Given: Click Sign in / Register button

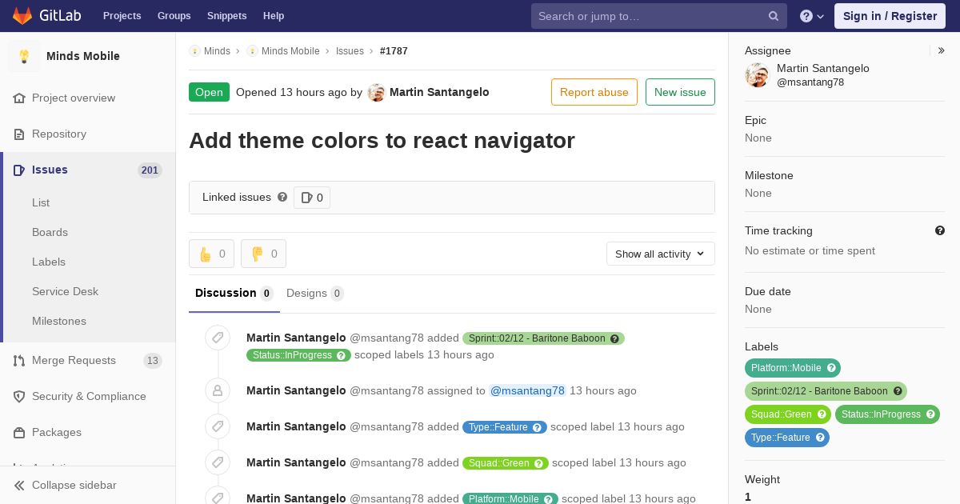Looking at the screenshot, I should [890, 16].
